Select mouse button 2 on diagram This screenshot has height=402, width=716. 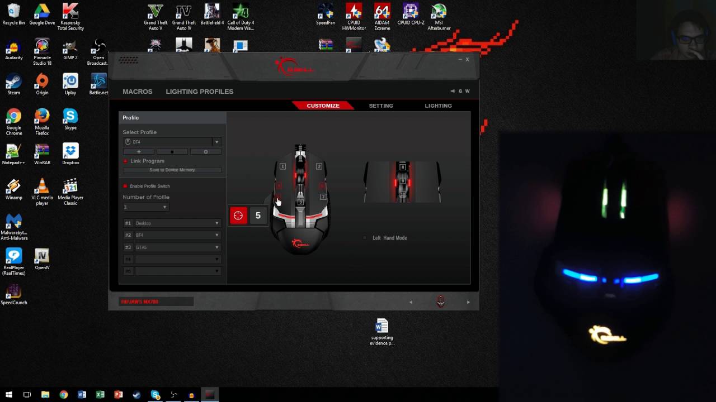319,166
